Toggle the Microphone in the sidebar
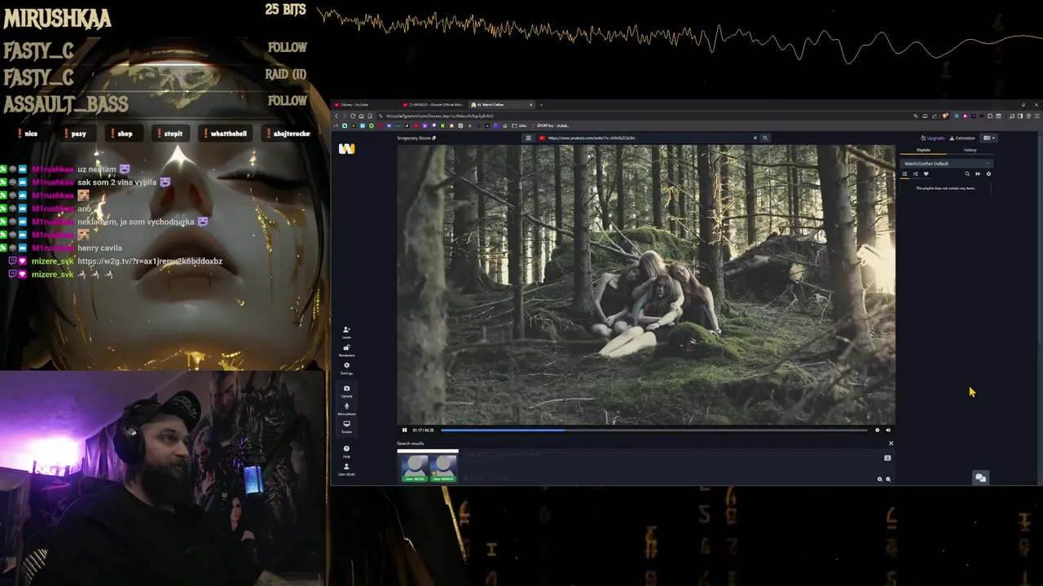 [x=346, y=409]
